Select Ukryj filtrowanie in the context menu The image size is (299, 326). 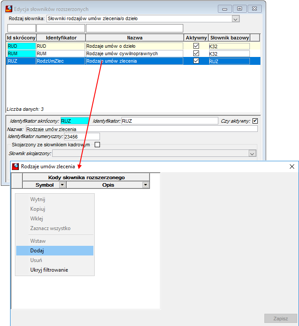(54, 269)
